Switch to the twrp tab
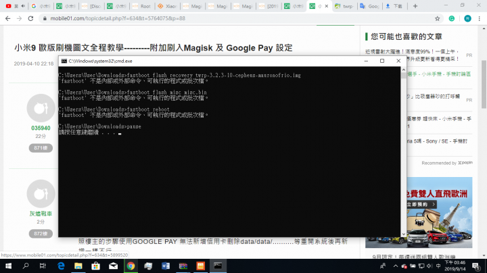 pos(344,6)
